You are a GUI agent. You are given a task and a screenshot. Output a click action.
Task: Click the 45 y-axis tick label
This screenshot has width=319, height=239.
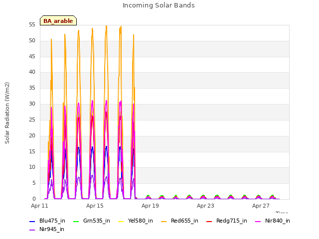[32, 56]
